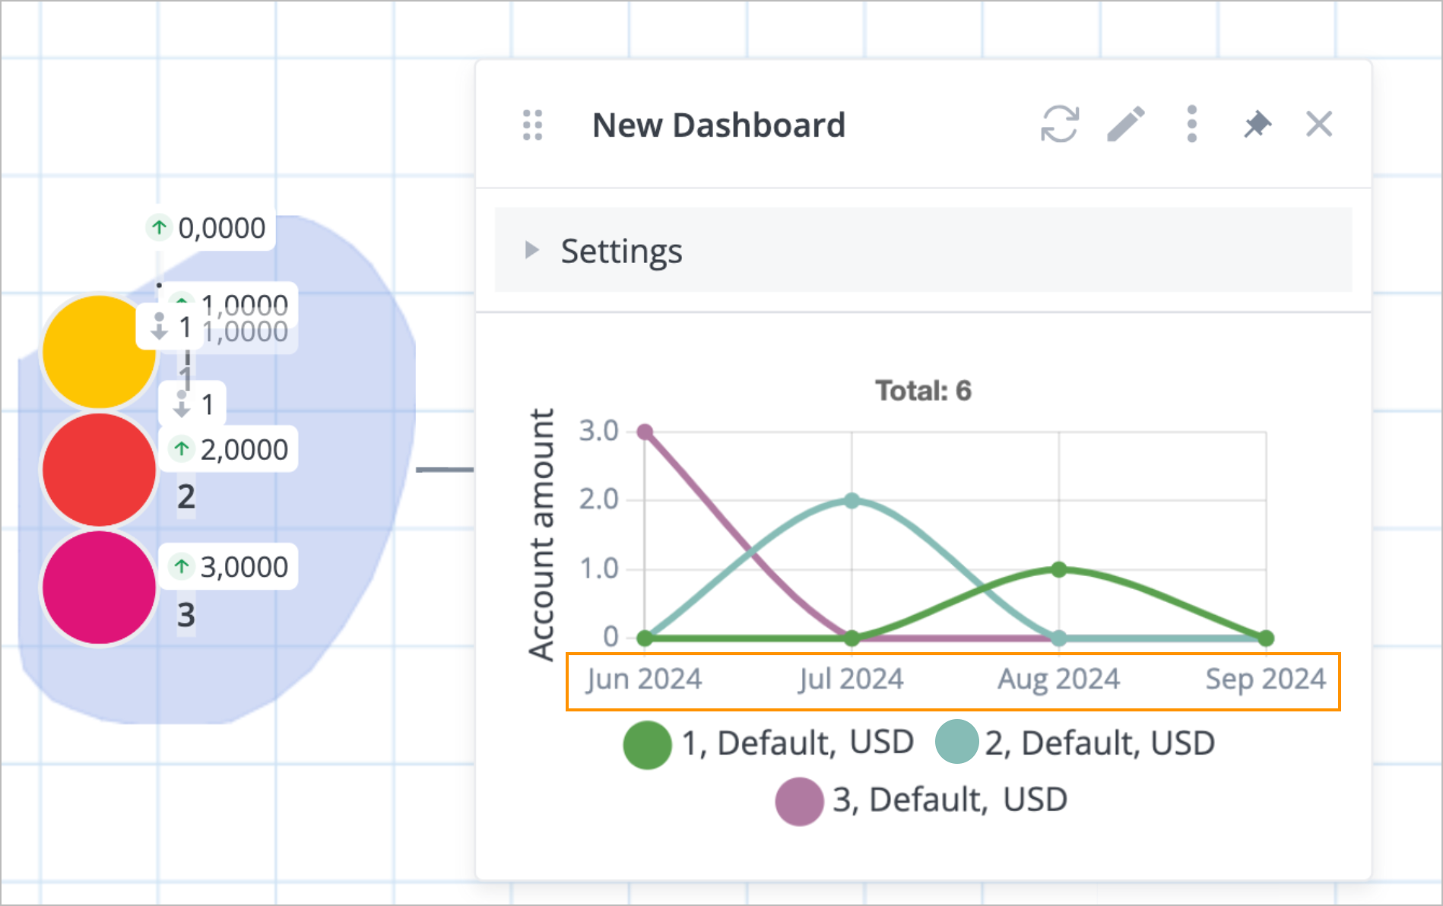Click the Account amount axis title
Screen dimensions: 1443x906
(x=541, y=535)
